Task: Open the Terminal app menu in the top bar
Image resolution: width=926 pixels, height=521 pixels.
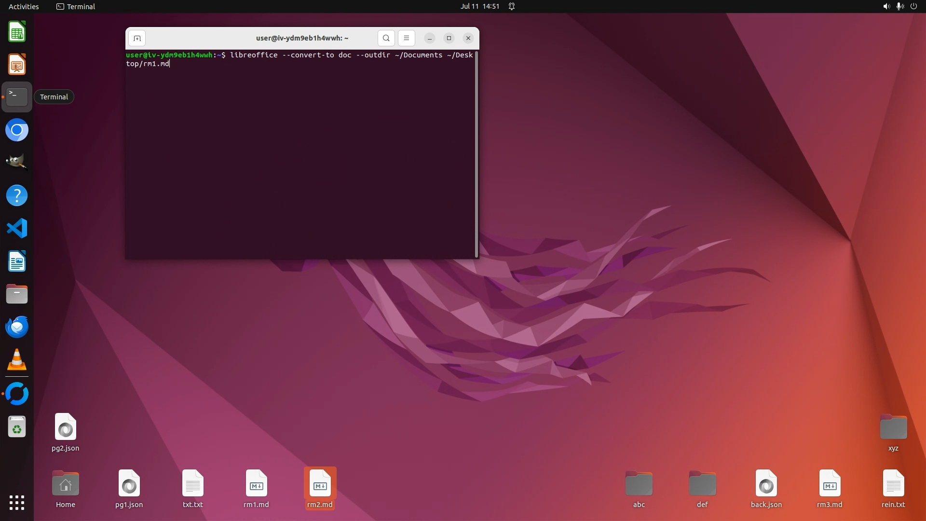Action: click(x=76, y=6)
